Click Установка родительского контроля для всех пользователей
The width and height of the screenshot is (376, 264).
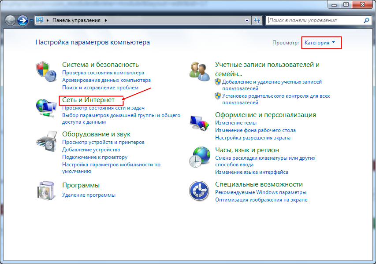(276, 99)
